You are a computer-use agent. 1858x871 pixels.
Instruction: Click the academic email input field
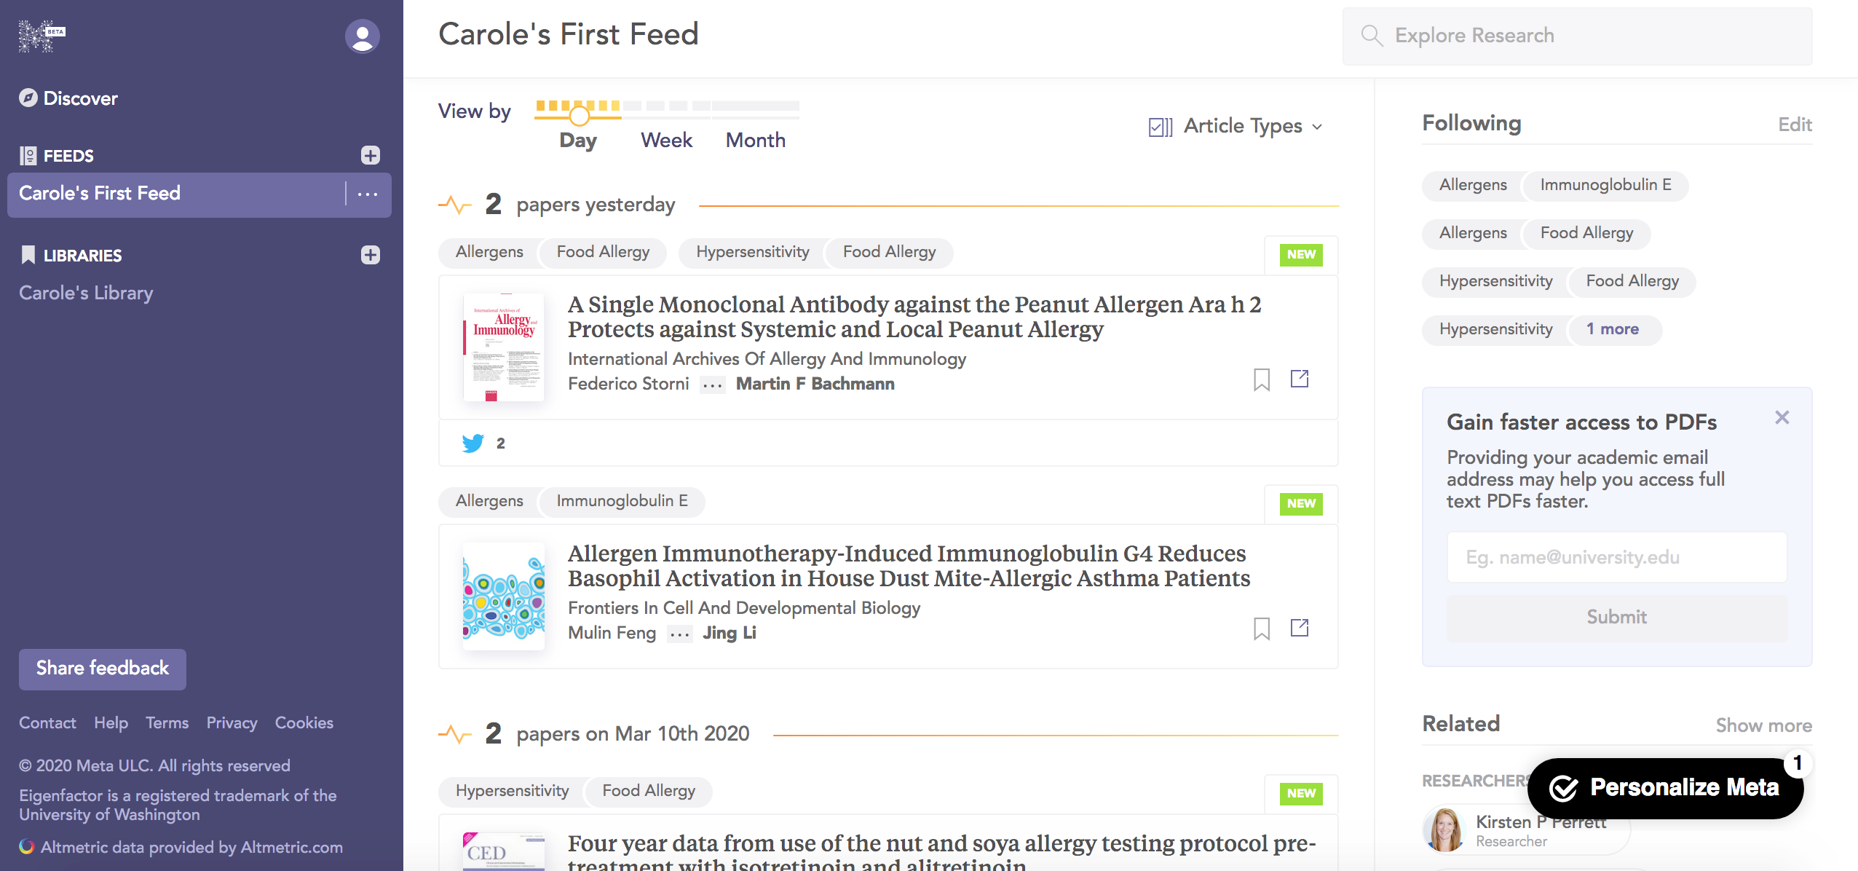coord(1616,557)
